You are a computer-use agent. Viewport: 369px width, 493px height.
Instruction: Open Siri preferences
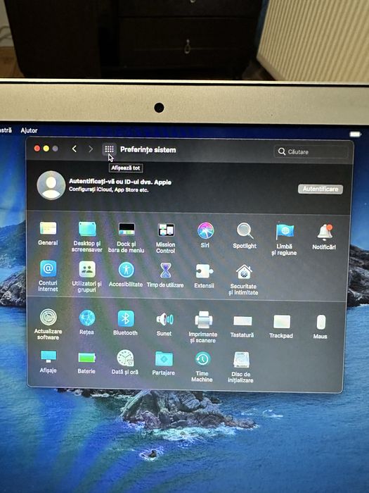[x=205, y=235]
